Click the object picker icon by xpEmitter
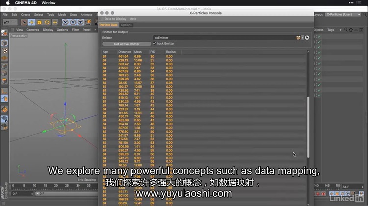 (307, 38)
